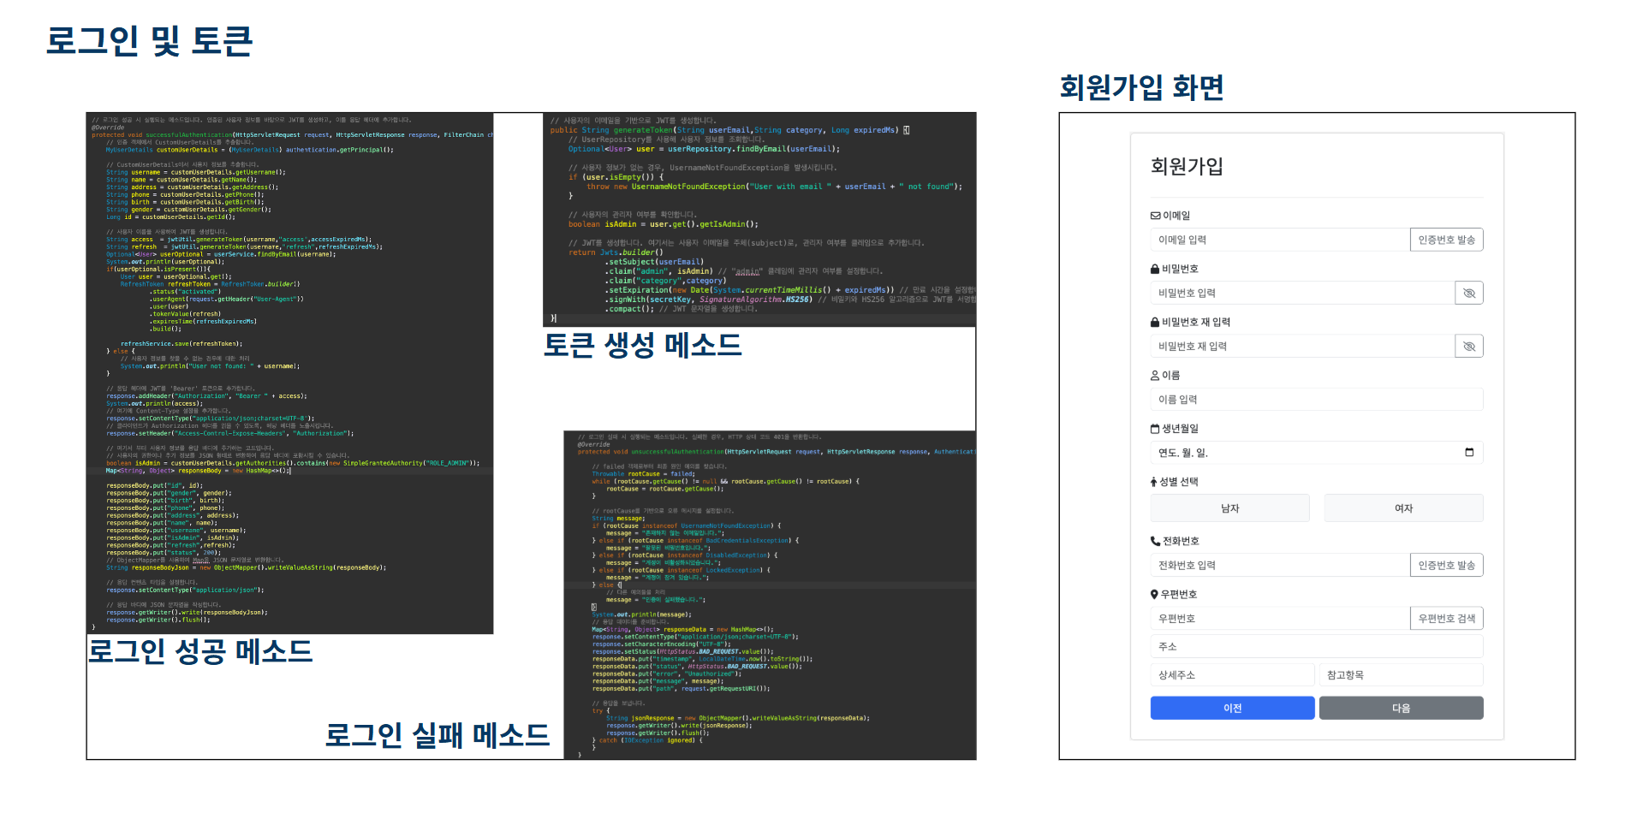Click the gray 다음 button
The height and width of the screenshot is (813, 1643).
[x=1400, y=708]
